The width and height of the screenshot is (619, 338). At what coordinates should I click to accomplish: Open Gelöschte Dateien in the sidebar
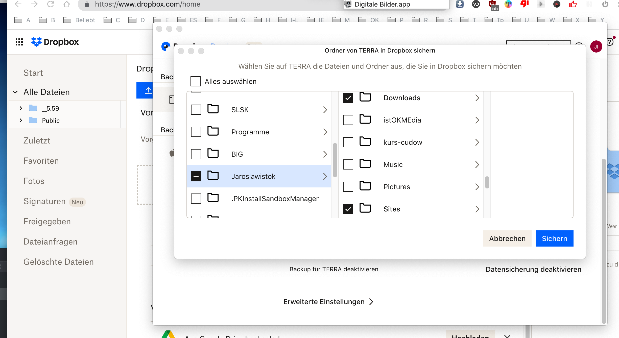pyautogui.click(x=59, y=262)
